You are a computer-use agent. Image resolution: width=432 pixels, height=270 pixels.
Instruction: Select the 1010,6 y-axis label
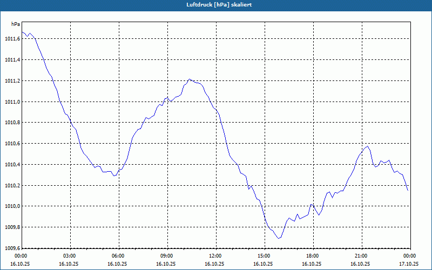(12, 144)
